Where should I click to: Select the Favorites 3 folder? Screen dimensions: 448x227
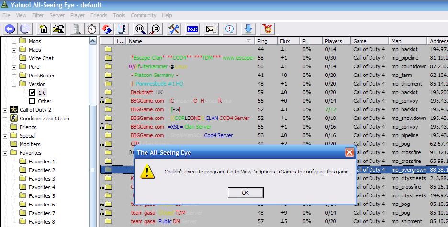pos(42,179)
